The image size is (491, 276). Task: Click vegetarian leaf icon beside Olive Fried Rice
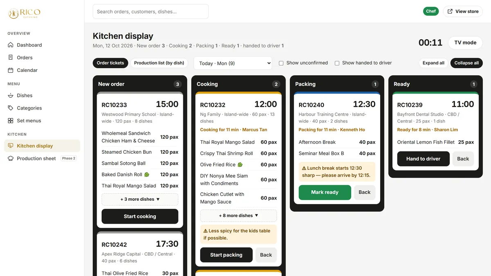click(240, 165)
